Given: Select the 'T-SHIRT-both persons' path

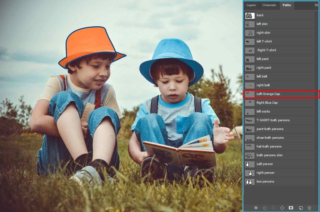Looking at the screenshot, I should point(280,121).
